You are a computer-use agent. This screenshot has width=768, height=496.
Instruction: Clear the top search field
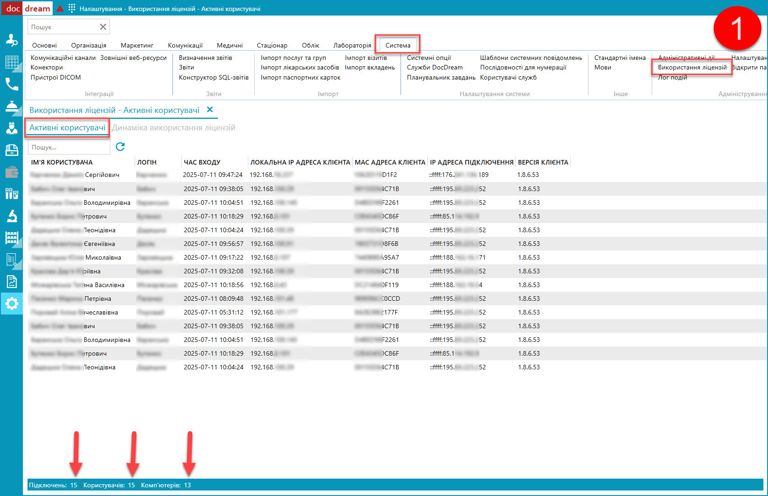(x=103, y=27)
